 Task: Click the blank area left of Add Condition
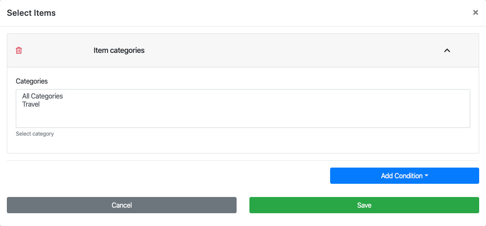tap(167, 176)
